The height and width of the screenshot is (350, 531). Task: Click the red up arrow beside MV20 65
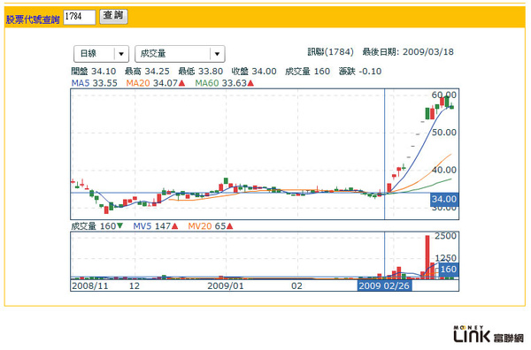pos(229,226)
